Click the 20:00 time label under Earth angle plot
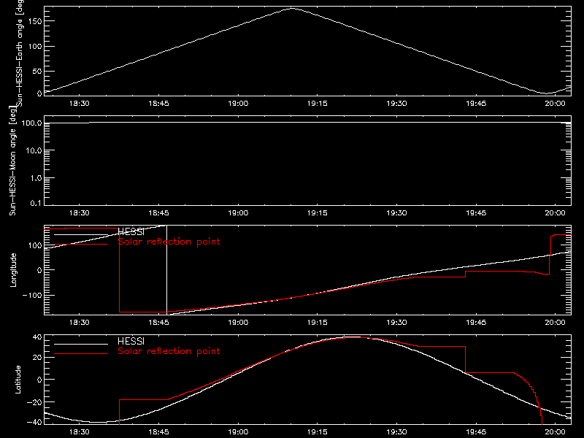 tap(555, 103)
